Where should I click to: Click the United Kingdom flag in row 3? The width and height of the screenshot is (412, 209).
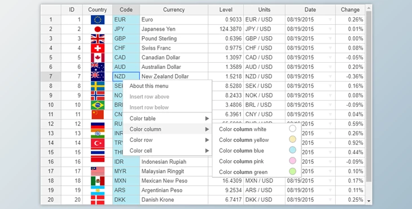point(98,38)
